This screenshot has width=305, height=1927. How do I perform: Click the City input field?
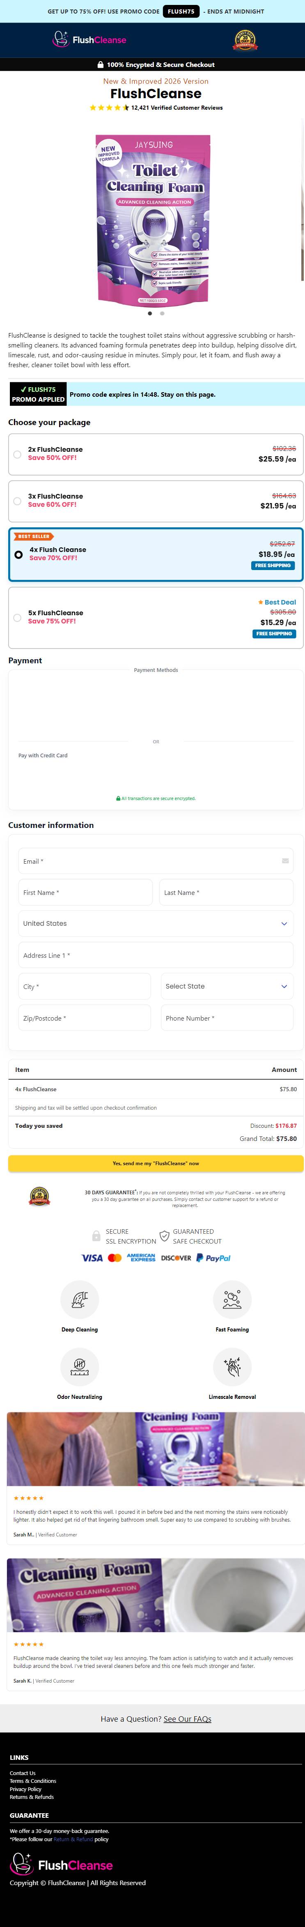pyautogui.click(x=85, y=986)
